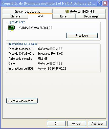Click the Carte : row label

pyautogui.click(x=12, y=63)
